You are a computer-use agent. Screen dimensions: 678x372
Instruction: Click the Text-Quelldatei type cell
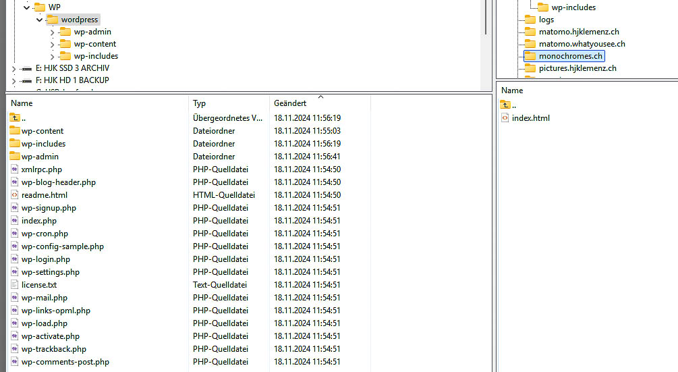click(x=220, y=285)
